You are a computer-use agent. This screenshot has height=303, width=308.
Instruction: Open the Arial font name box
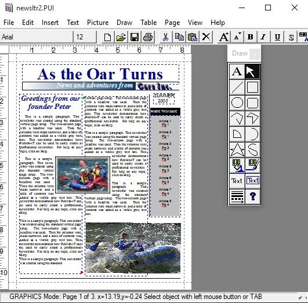point(37,37)
